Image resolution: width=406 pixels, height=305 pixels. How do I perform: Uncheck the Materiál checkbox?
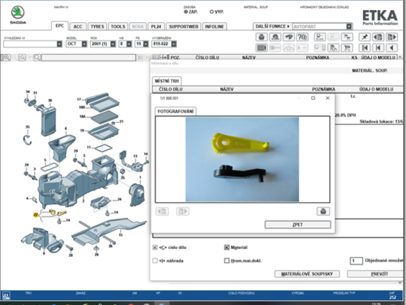227,247
